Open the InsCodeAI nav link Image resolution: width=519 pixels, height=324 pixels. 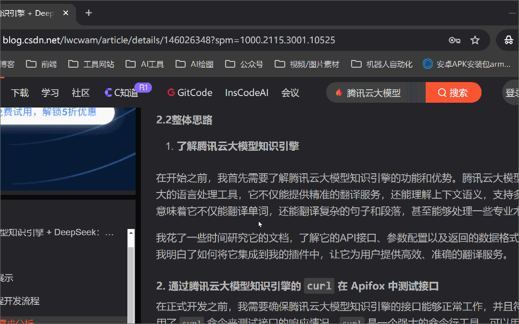pyautogui.click(x=247, y=93)
